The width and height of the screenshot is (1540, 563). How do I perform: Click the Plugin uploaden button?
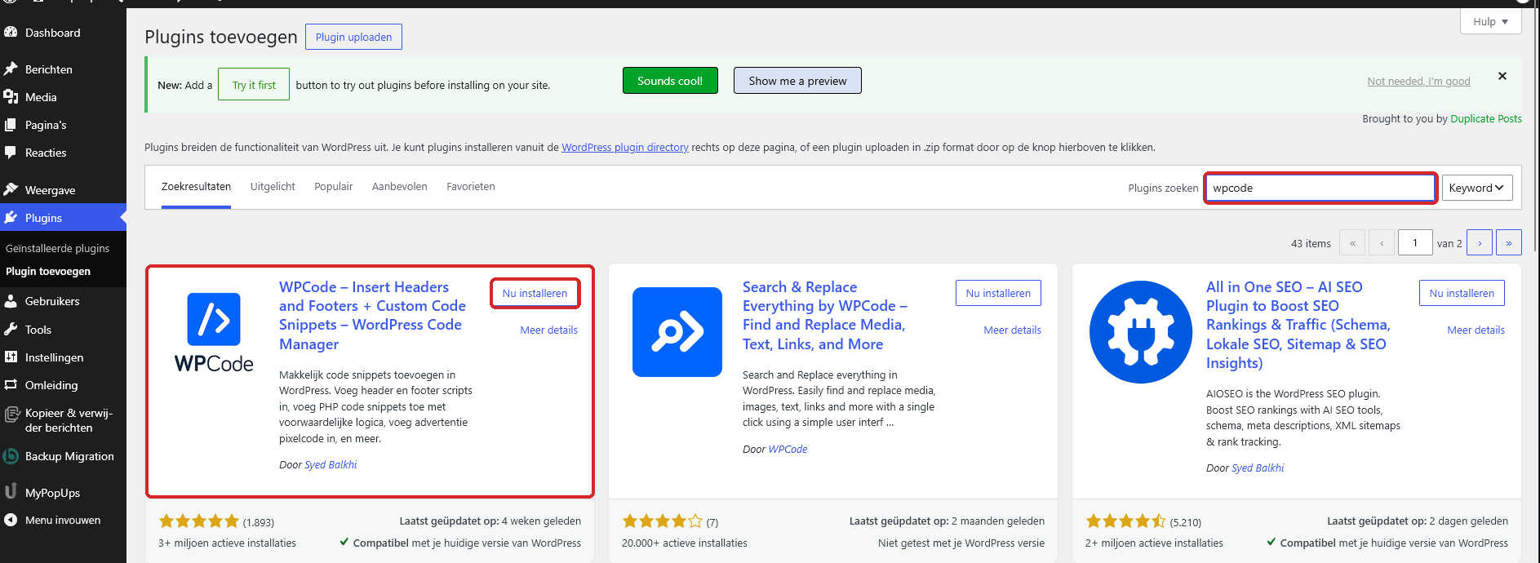[x=353, y=37]
